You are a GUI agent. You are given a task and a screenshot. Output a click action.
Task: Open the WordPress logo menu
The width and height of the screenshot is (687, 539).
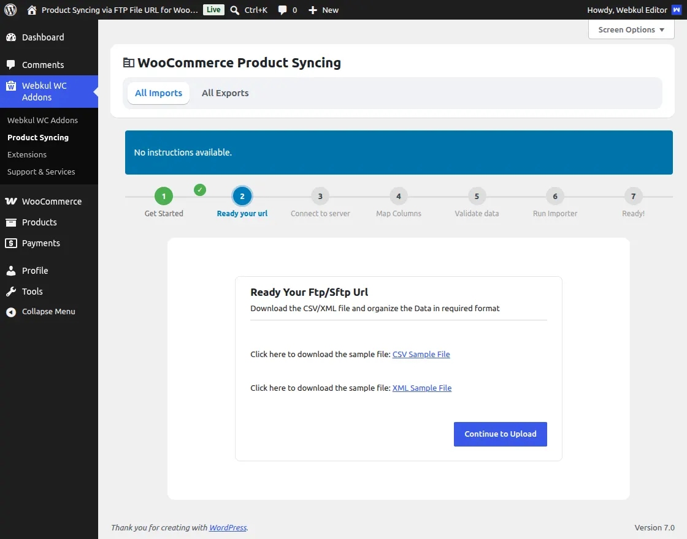click(x=10, y=10)
